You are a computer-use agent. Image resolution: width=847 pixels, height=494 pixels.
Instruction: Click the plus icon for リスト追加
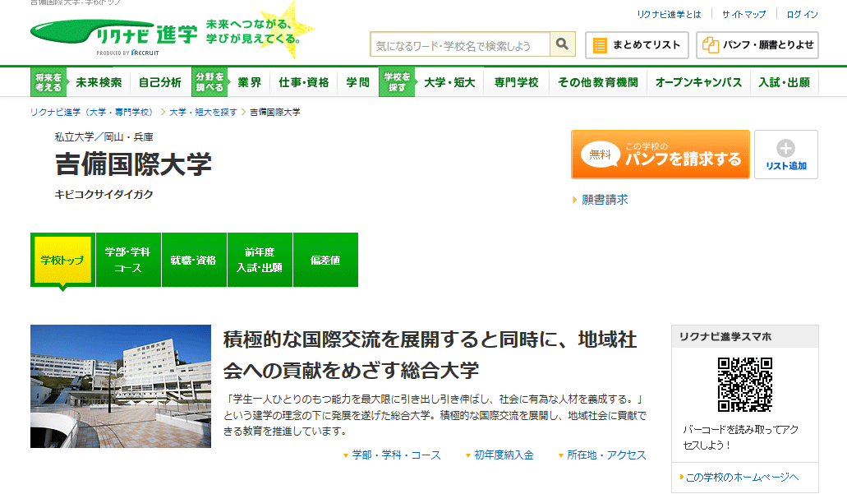(x=785, y=148)
